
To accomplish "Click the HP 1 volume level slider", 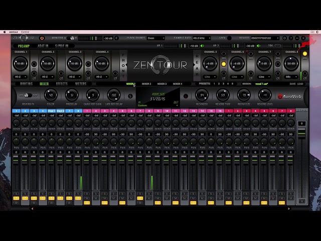I will (175, 46).
